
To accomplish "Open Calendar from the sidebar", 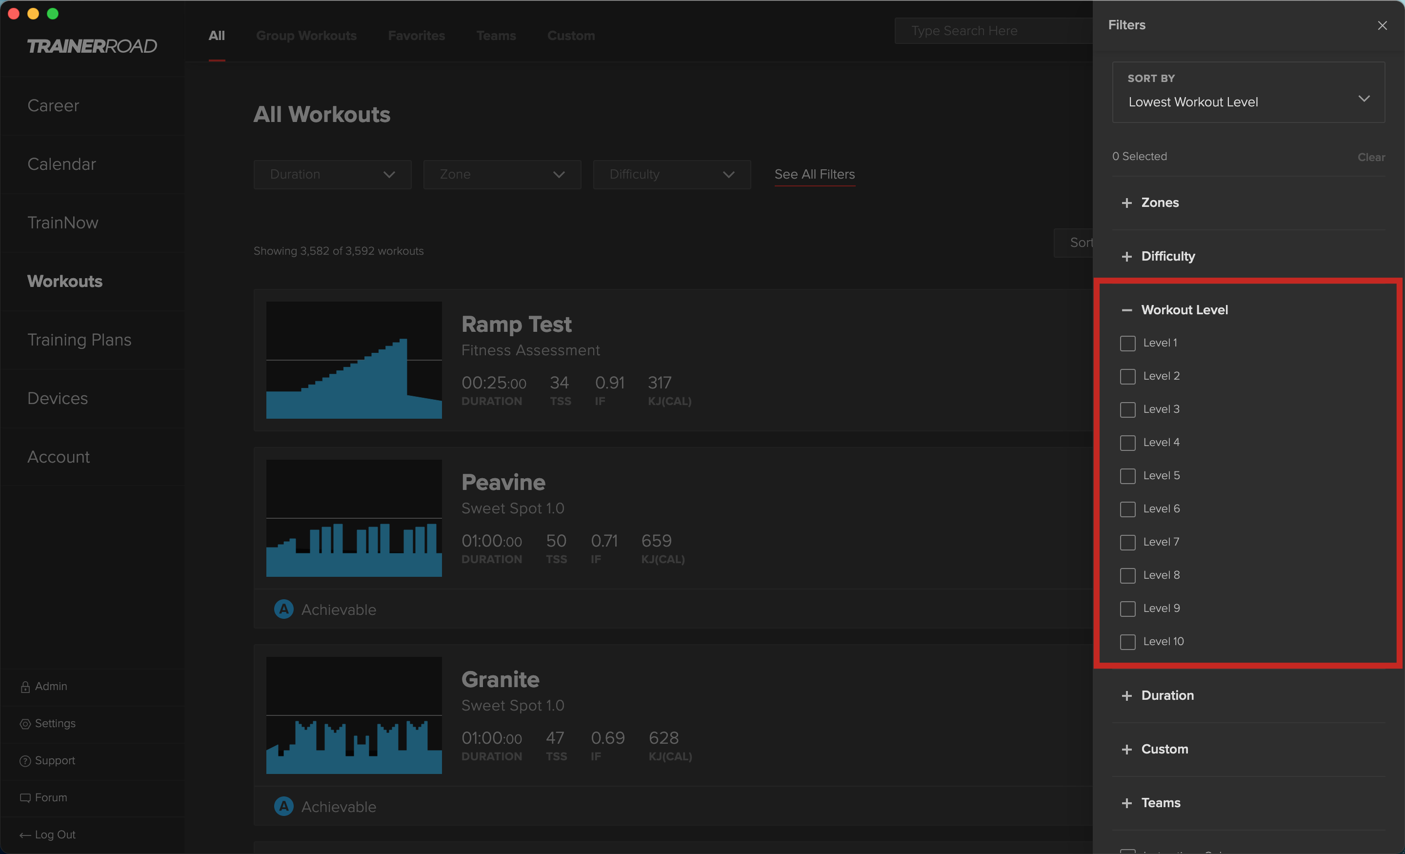I will [x=61, y=164].
